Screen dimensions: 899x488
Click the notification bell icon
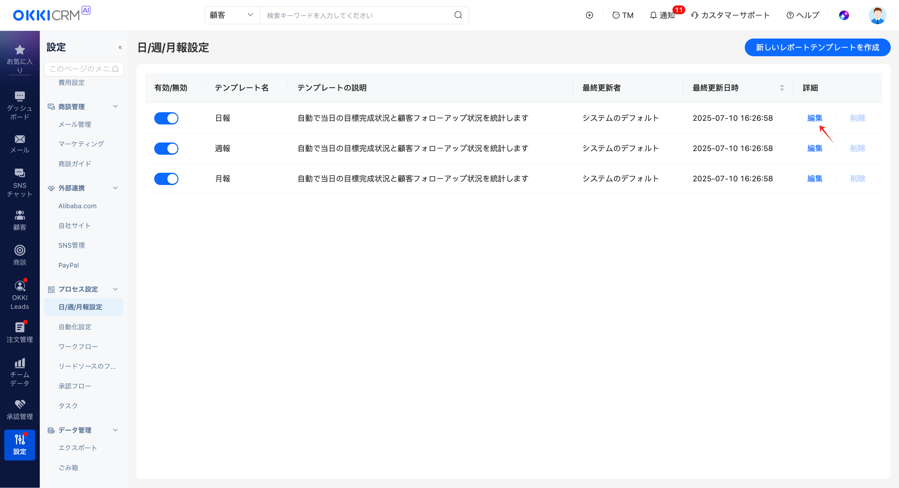point(653,15)
